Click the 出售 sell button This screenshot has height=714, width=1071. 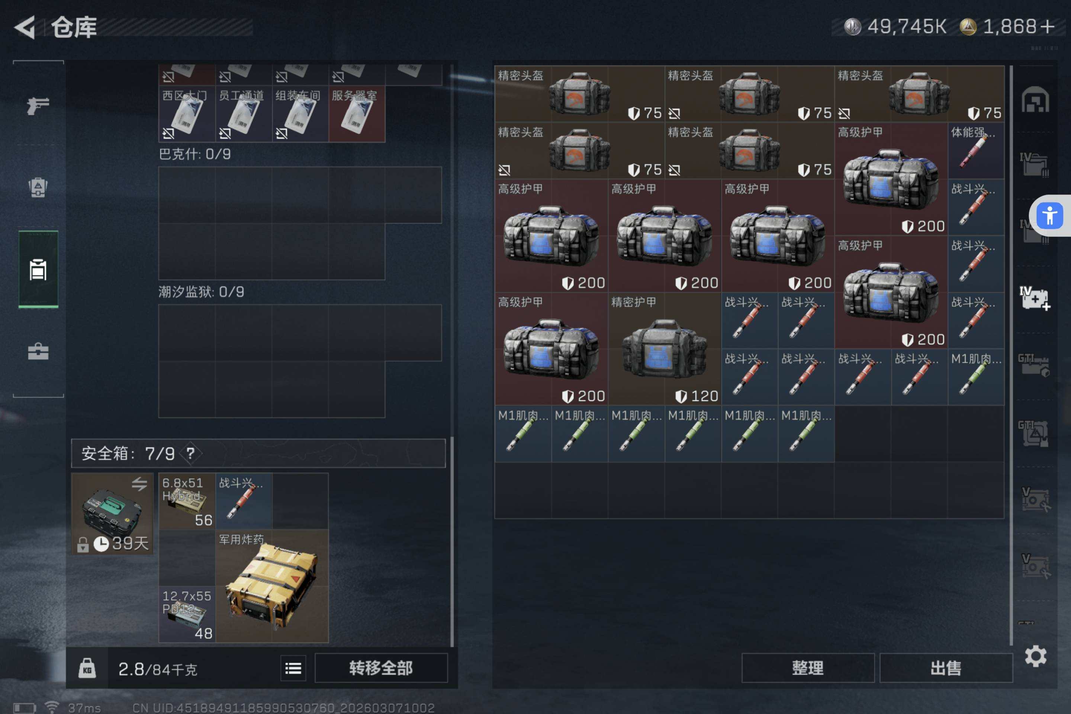pos(946,668)
